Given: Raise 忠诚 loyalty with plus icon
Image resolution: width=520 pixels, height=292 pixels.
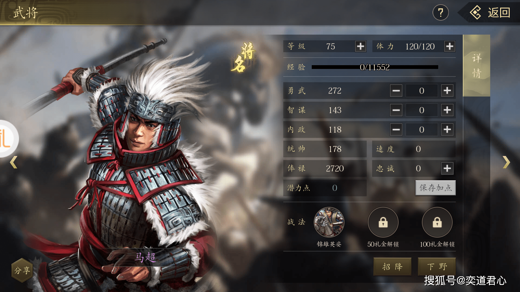Looking at the screenshot, I should [x=447, y=168].
